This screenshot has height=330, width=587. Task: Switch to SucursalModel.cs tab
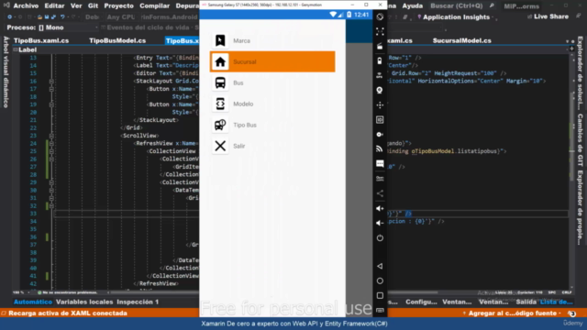[x=462, y=40]
